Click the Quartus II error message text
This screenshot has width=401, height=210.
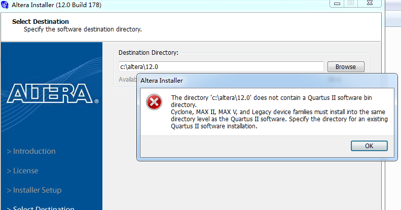point(279,112)
